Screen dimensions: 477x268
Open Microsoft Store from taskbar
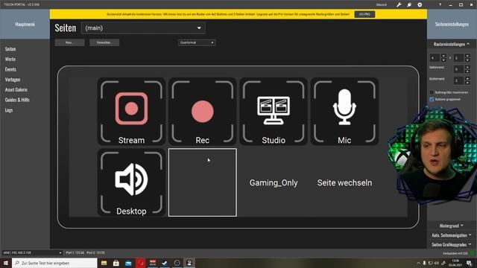coord(116,263)
